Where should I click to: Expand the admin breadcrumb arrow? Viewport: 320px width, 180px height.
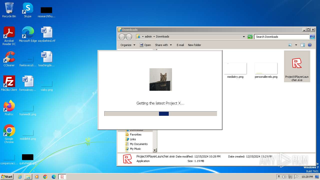(x=154, y=36)
